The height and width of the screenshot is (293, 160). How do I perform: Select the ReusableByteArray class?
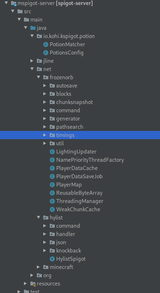(79, 193)
